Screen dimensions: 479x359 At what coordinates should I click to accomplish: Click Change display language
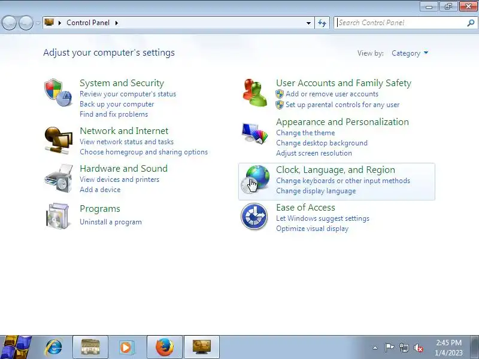click(x=316, y=191)
